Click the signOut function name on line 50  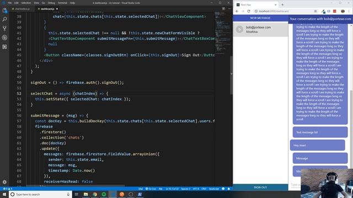click(38, 82)
